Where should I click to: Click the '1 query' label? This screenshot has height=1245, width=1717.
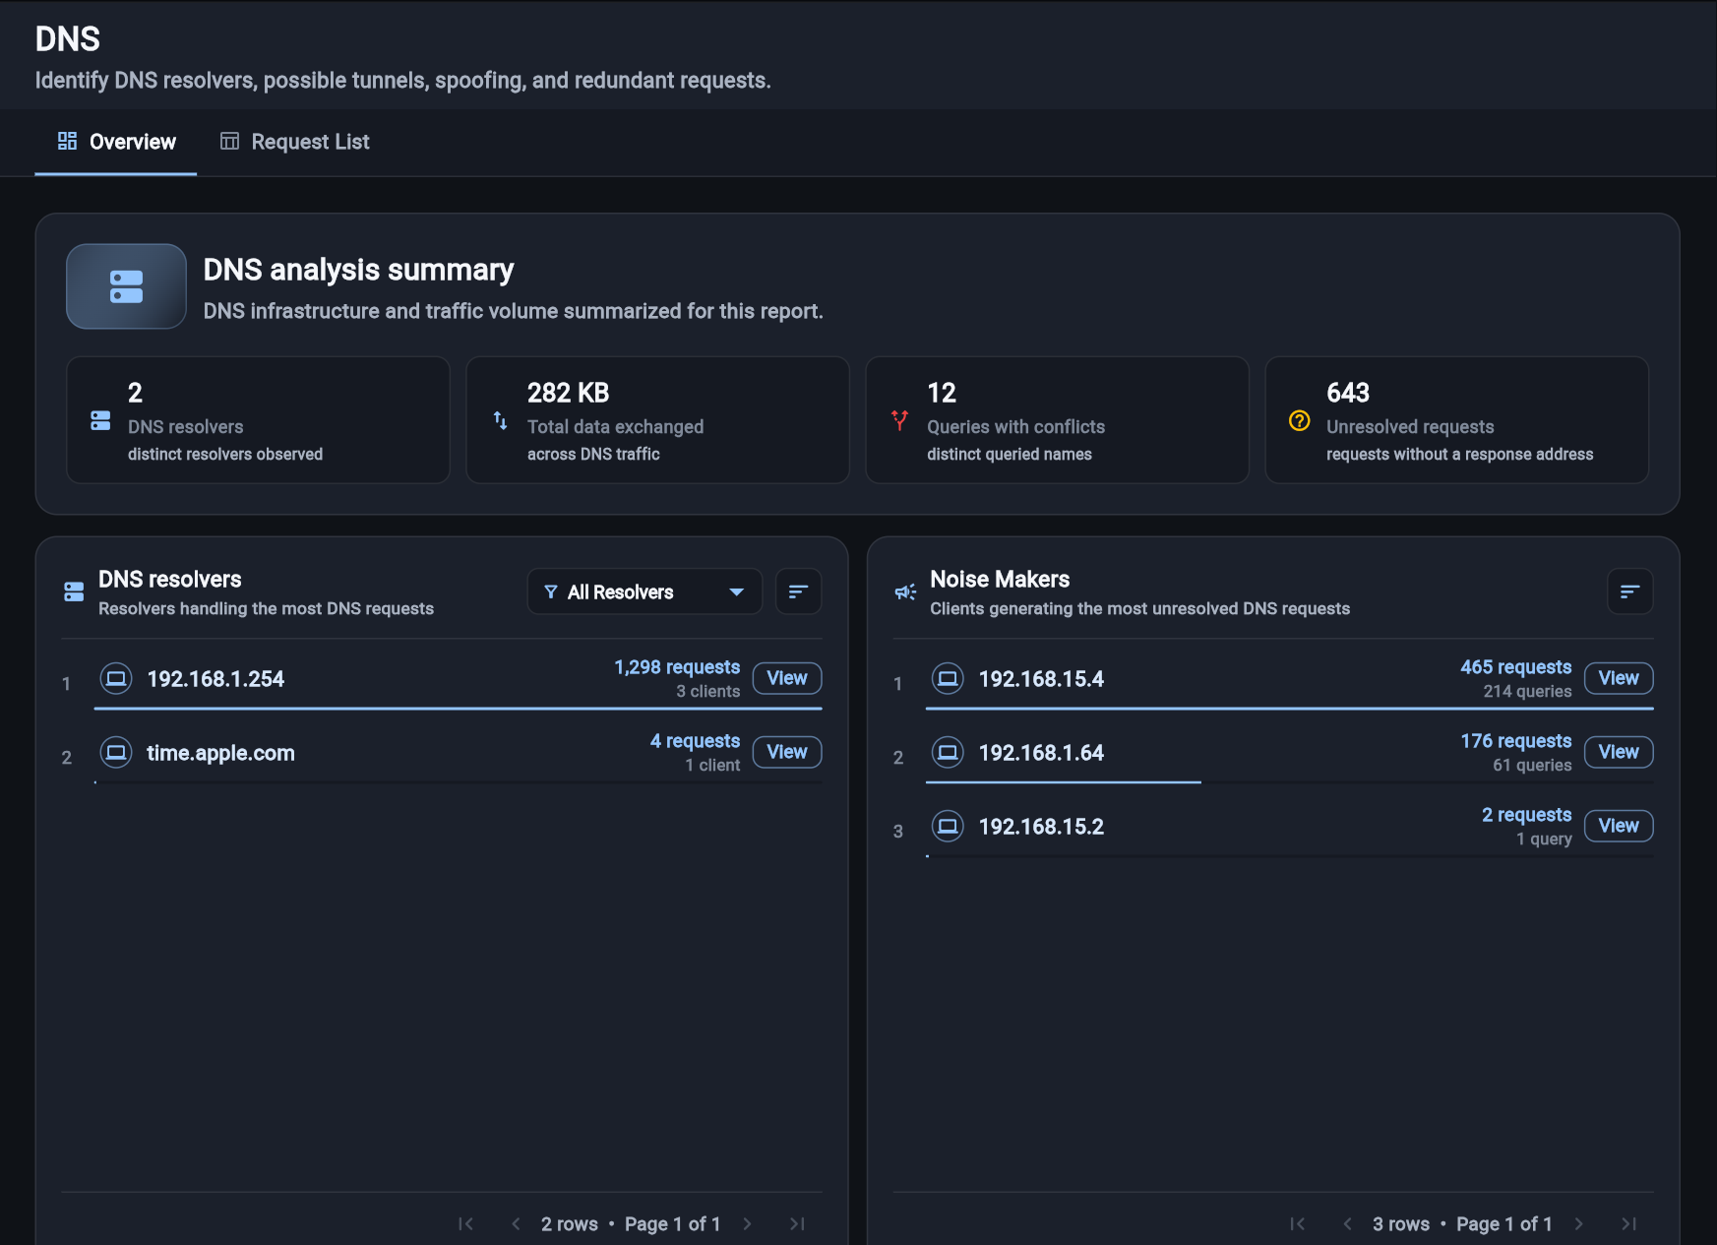click(x=1544, y=839)
